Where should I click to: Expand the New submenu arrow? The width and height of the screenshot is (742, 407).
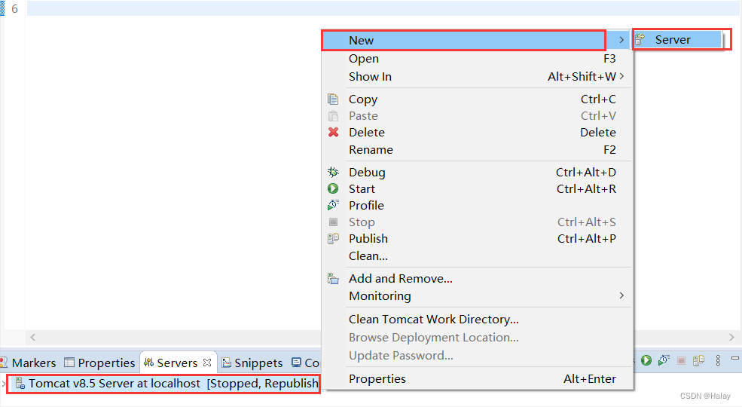coord(621,40)
